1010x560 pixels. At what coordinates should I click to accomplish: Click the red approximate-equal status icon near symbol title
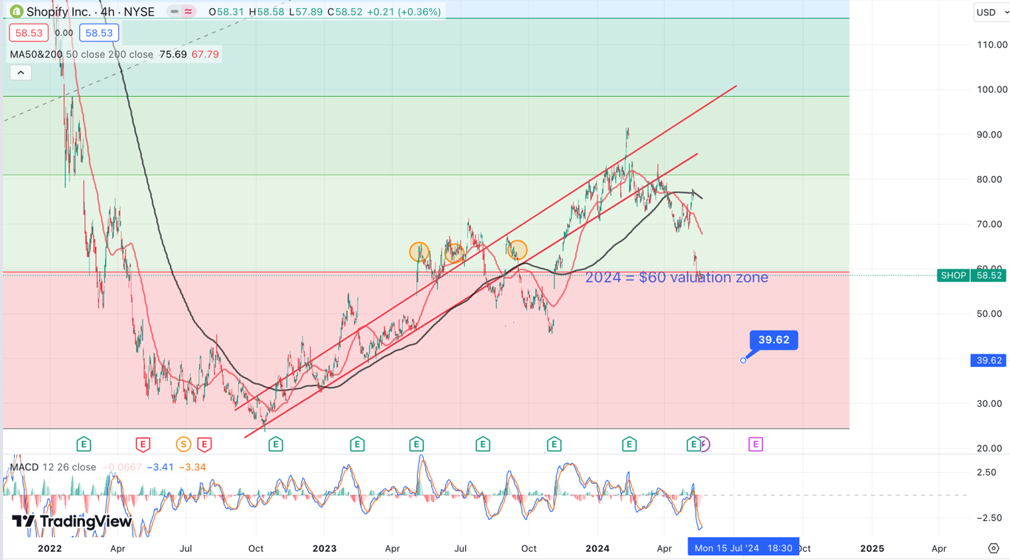(189, 12)
